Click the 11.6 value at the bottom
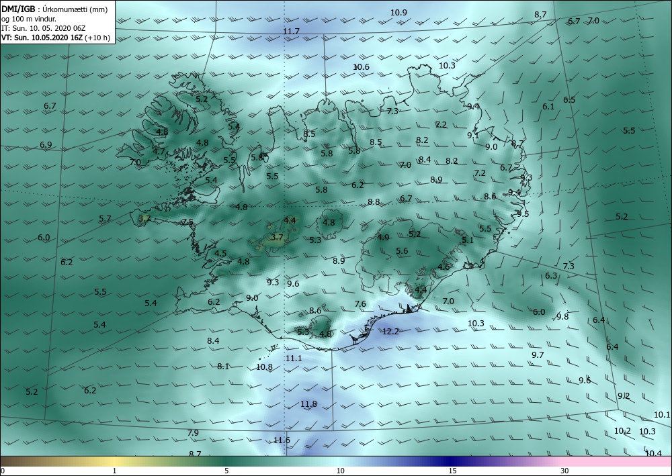 pyautogui.click(x=282, y=440)
